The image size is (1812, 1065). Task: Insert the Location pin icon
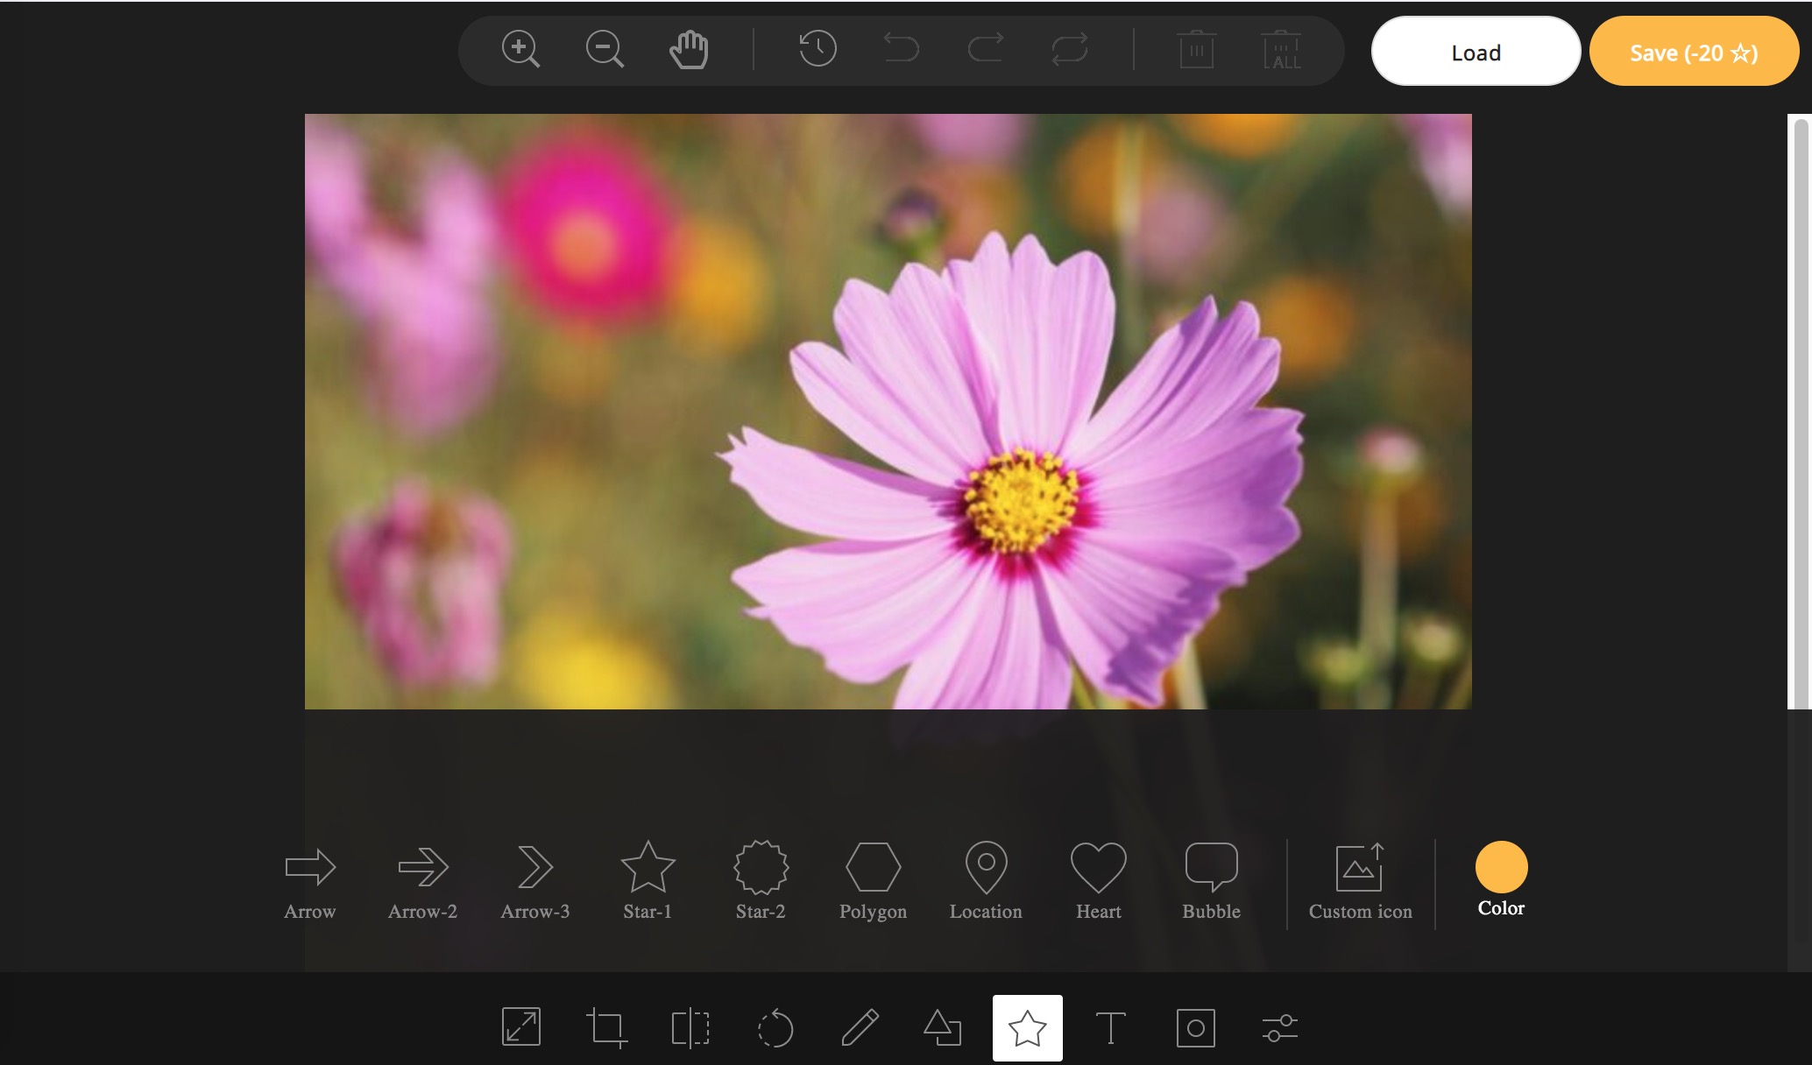(986, 881)
